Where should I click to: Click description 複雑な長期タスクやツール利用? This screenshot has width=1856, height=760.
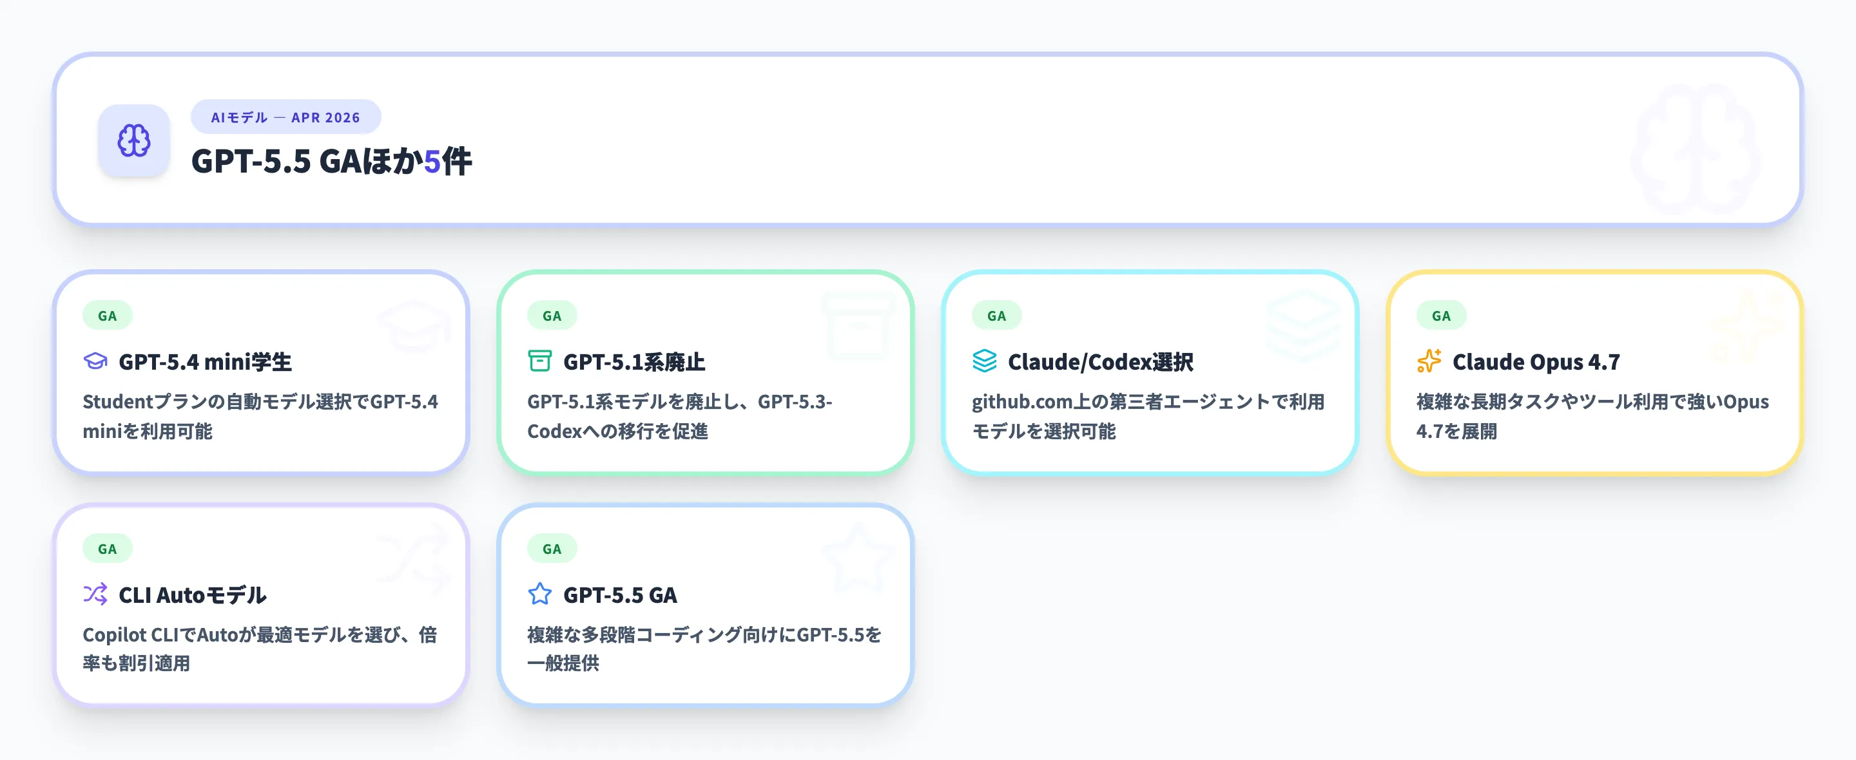1592,415
